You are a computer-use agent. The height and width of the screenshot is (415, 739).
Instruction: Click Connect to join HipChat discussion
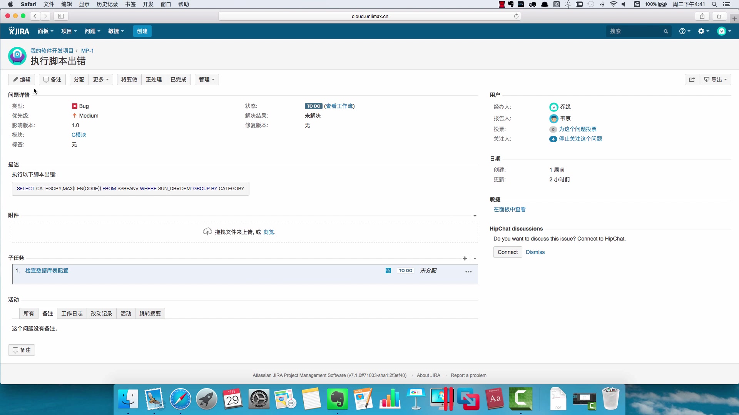click(507, 252)
